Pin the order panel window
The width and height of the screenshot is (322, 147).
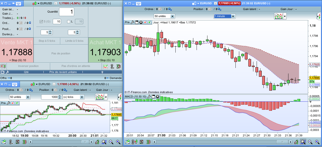[x=13, y=4]
